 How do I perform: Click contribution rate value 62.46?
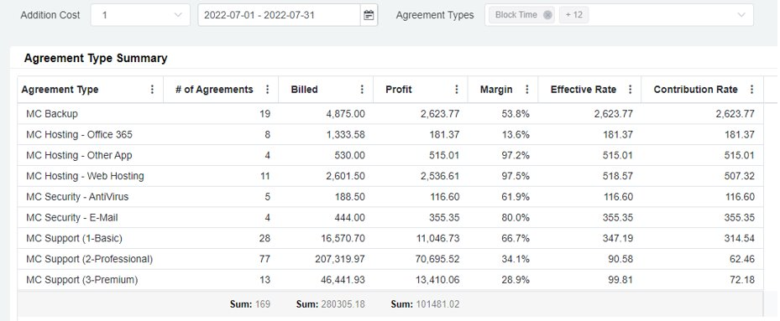pyautogui.click(x=741, y=259)
